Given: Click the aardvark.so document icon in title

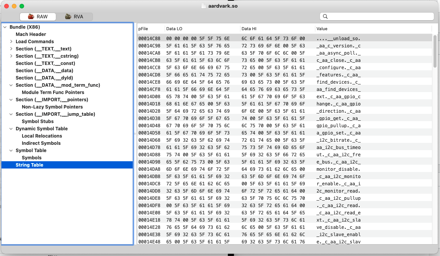Looking at the screenshot, I should 204,6.
